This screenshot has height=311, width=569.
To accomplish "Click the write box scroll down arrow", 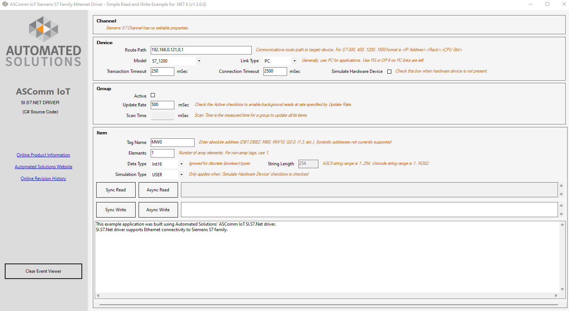I will [561, 214].
